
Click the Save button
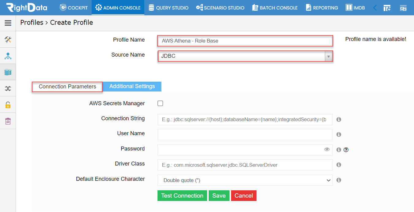pyautogui.click(x=219, y=196)
